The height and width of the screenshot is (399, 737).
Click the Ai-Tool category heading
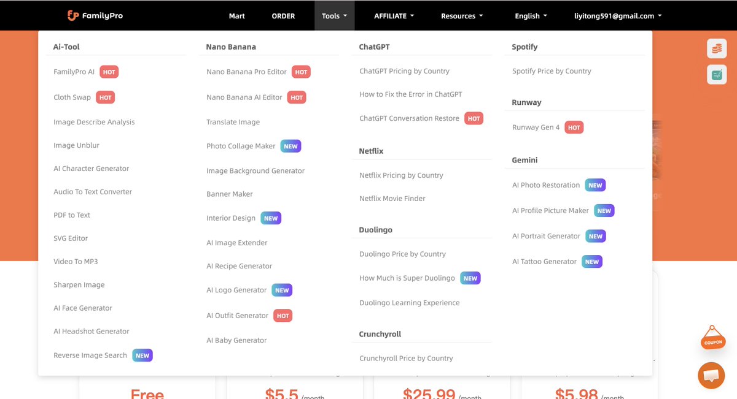(x=66, y=47)
